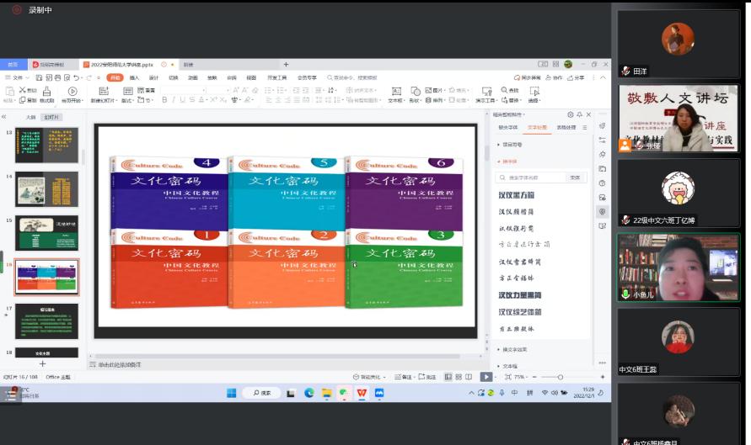Open WPS app in Windows taskbar
Viewport: 751px width, 445px height.
pos(362,393)
